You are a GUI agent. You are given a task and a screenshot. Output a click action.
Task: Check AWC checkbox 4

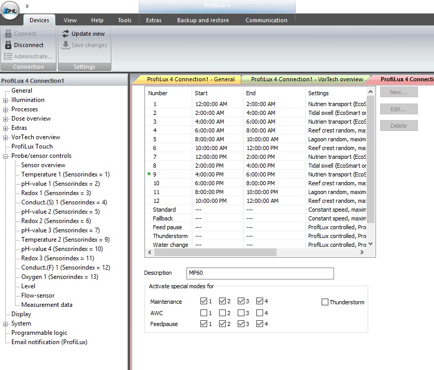pos(259,313)
